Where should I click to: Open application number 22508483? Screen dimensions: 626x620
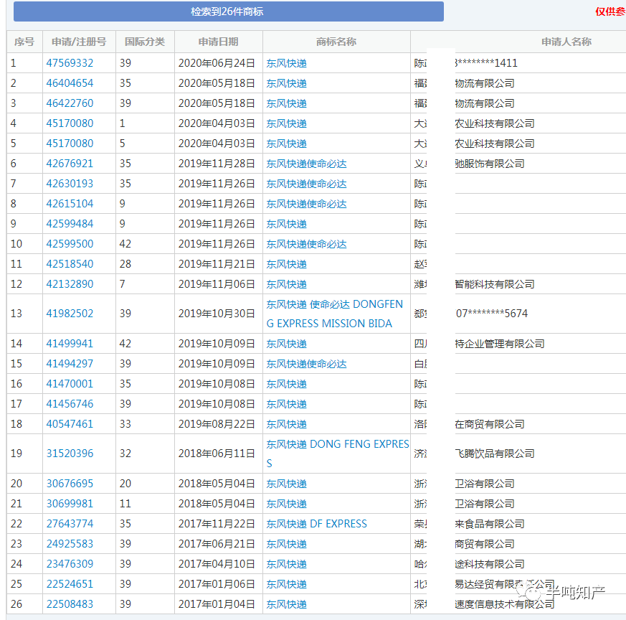click(70, 604)
